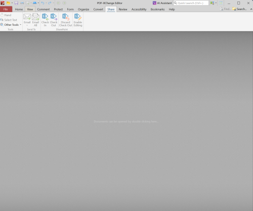This screenshot has height=211, width=253.
Task: Switch to the Comment ribbon tab
Action: 44,9
